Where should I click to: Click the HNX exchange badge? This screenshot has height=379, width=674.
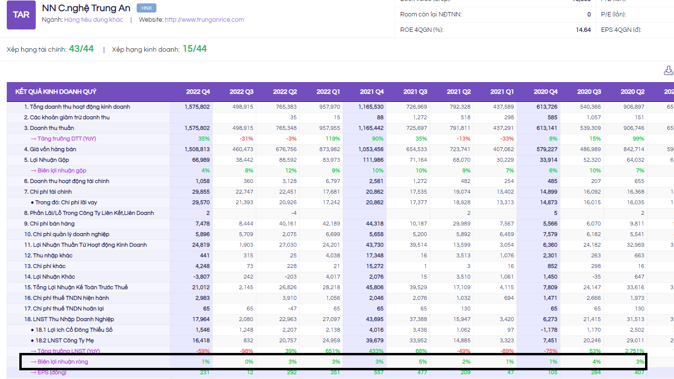click(x=146, y=8)
